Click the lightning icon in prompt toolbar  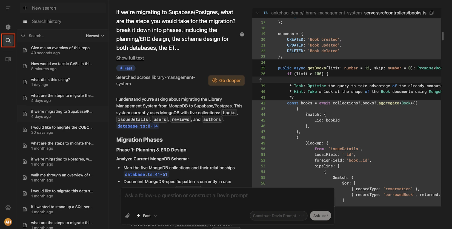(x=138, y=216)
